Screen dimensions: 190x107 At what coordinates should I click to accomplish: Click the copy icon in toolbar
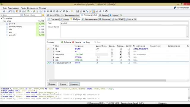click(x=14, y=11)
